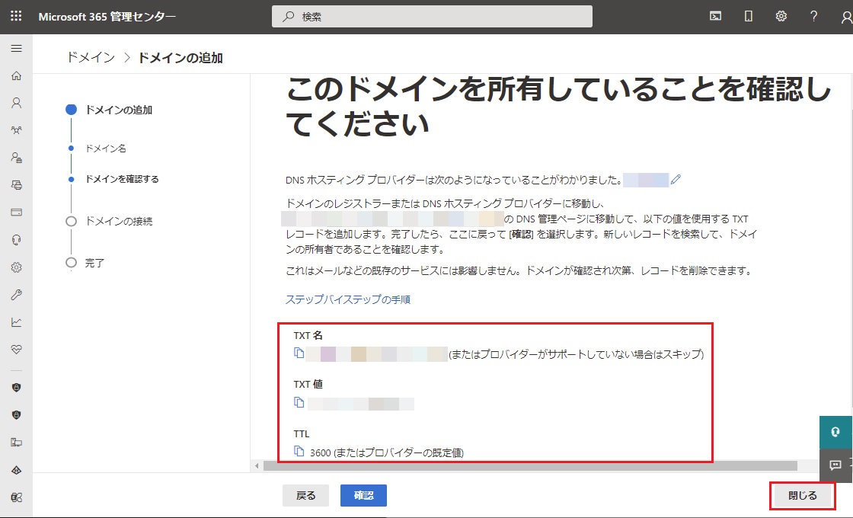Viewport: 853px width, 518px height.
Task: Open the Reports chart icon in sidebar
Action: (16, 322)
